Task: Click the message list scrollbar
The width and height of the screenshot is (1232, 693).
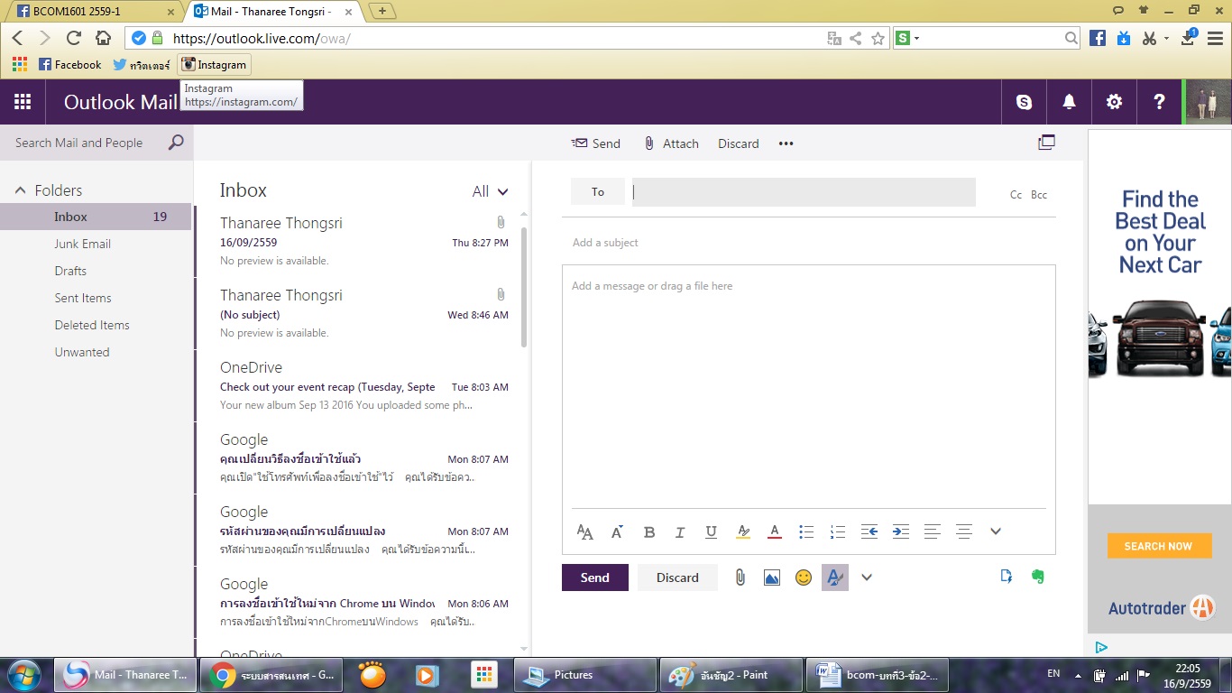Action: coord(524,287)
